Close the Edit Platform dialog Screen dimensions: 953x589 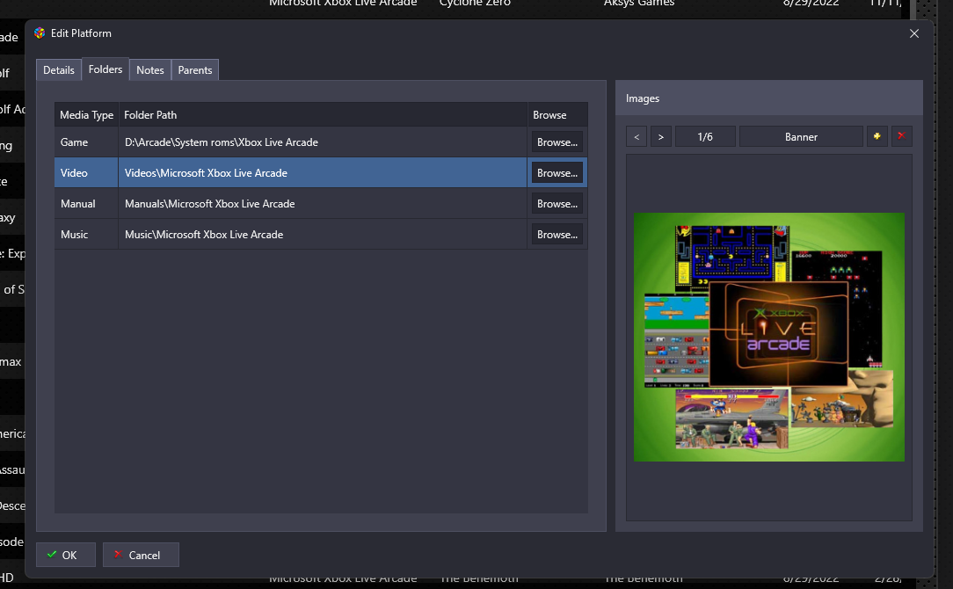[x=914, y=33]
